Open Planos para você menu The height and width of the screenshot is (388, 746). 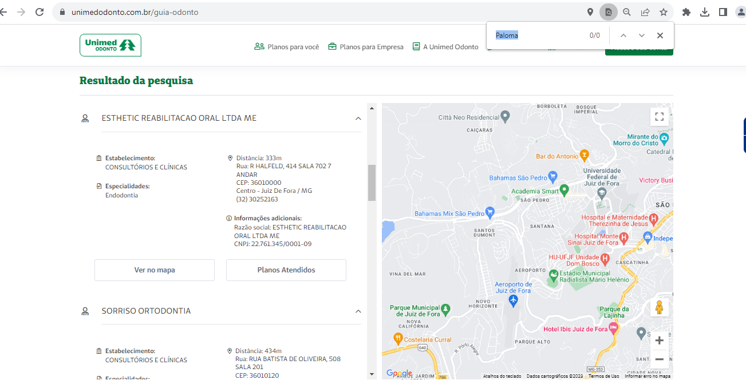pos(287,47)
